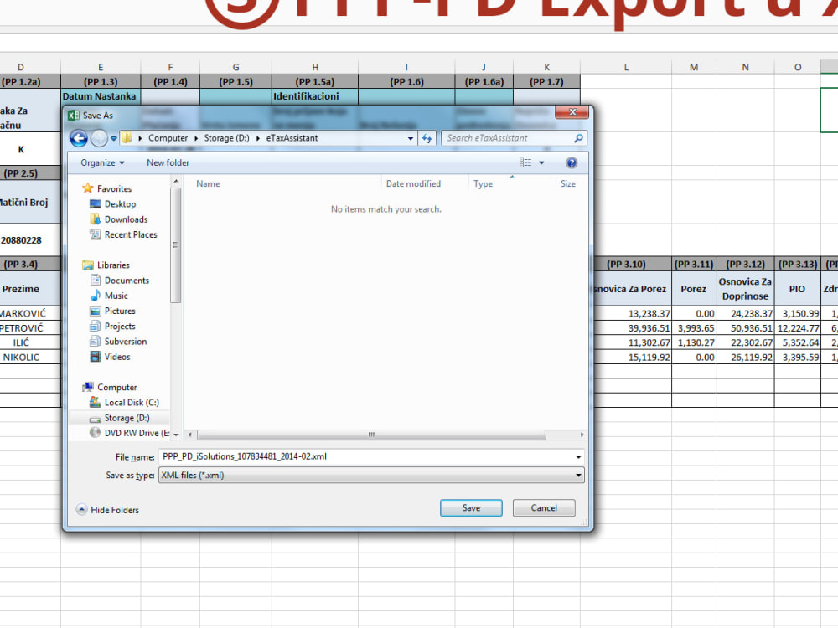This screenshot has width=838, height=628.
Task: Select the Datum Nastanka header cell
Action: 101,96
